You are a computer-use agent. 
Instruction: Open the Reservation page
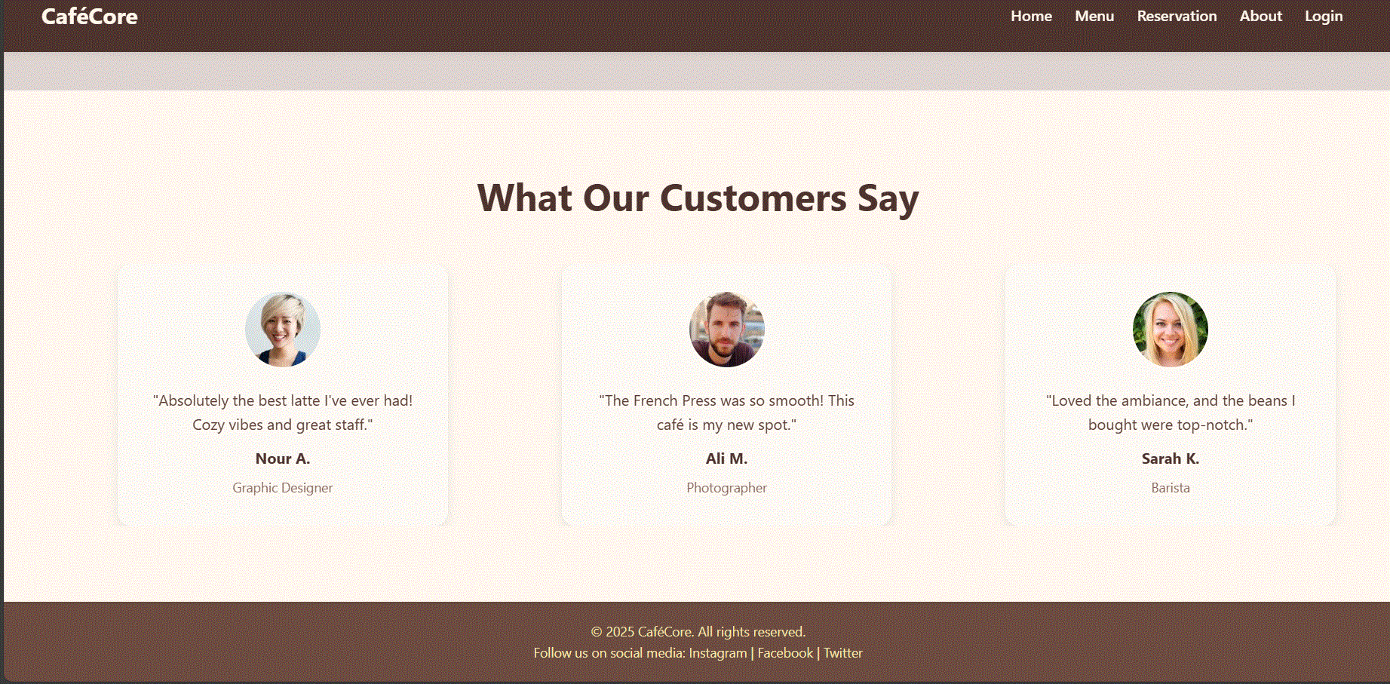(x=1177, y=16)
